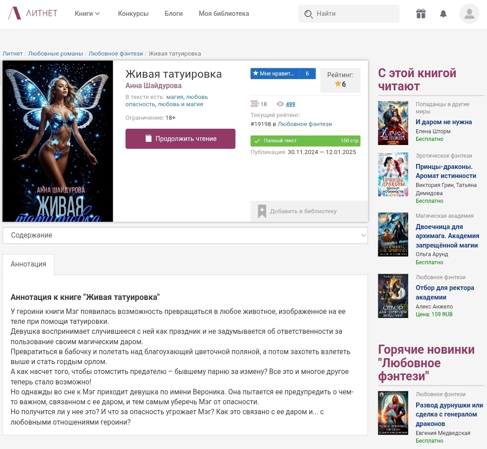Select the Аннотация tab
487x449 pixels.
(x=28, y=264)
